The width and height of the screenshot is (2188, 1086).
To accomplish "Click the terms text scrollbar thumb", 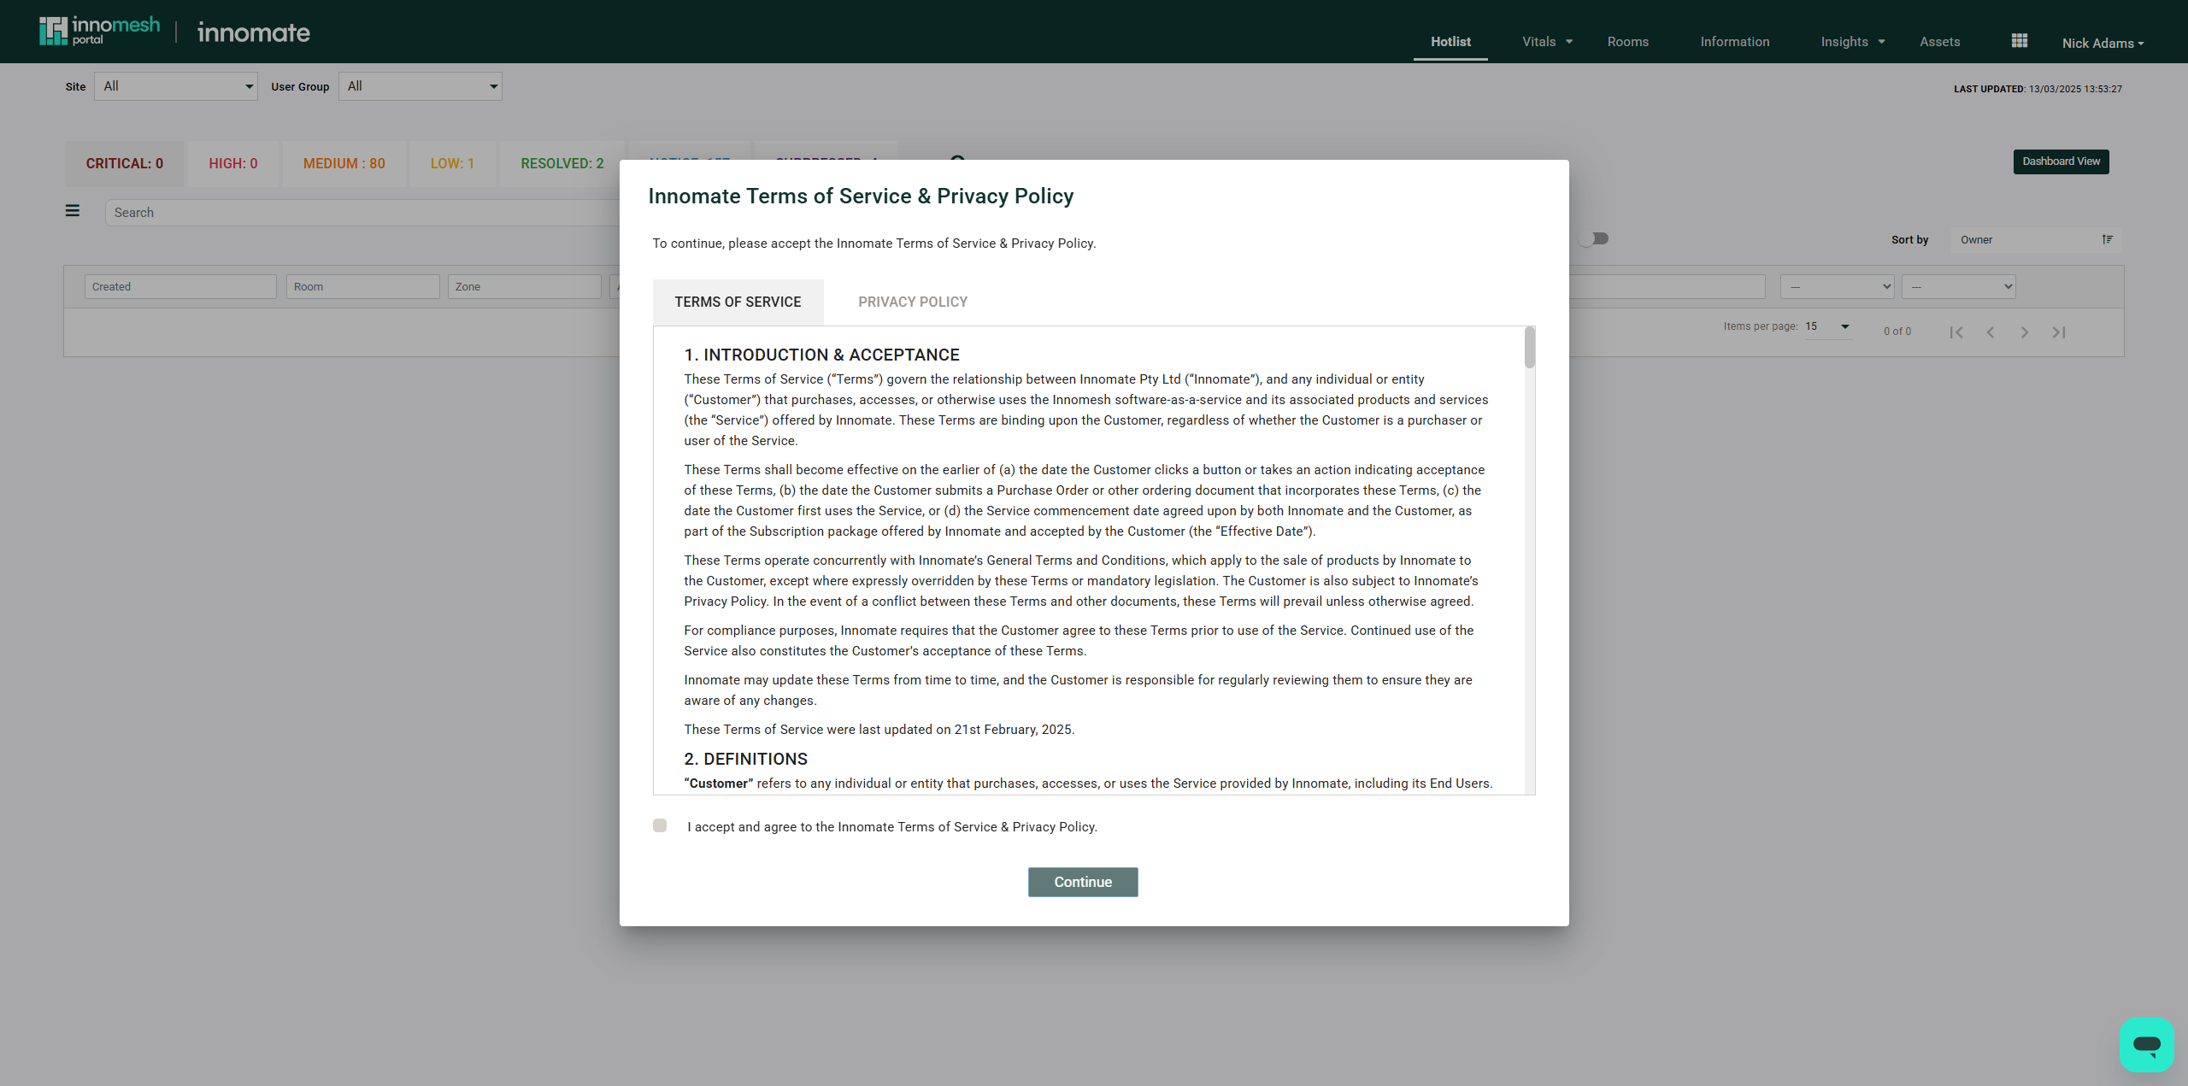I will [1529, 348].
